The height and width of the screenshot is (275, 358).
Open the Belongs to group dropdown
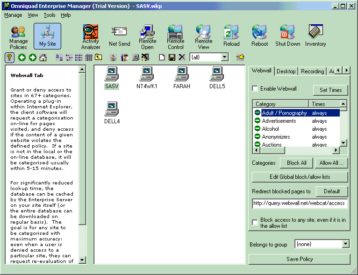[346, 244]
